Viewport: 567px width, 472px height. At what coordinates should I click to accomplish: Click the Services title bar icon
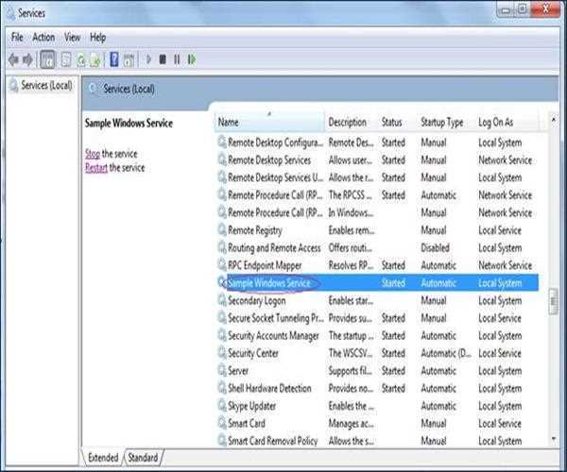click(10, 13)
